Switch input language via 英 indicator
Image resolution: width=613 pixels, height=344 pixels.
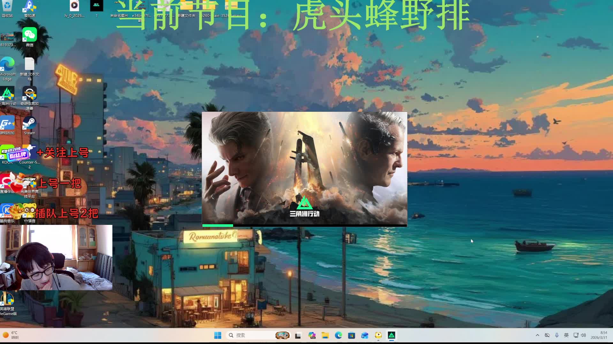tap(566, 335)
